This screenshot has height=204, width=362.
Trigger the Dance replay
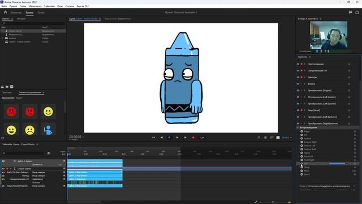point(301,175)
